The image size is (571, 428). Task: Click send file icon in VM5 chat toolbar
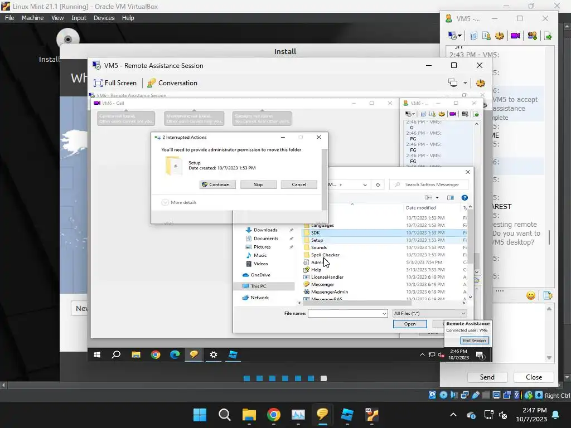point(548,36)
